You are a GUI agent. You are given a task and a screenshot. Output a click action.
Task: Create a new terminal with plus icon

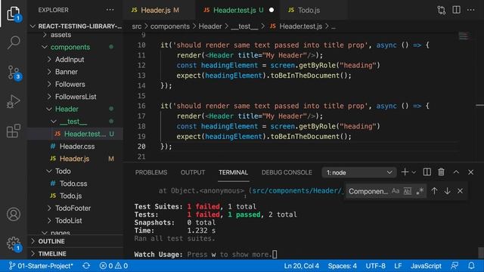[405, 172]
